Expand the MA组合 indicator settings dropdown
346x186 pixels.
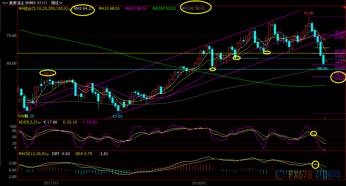[70, 9]
